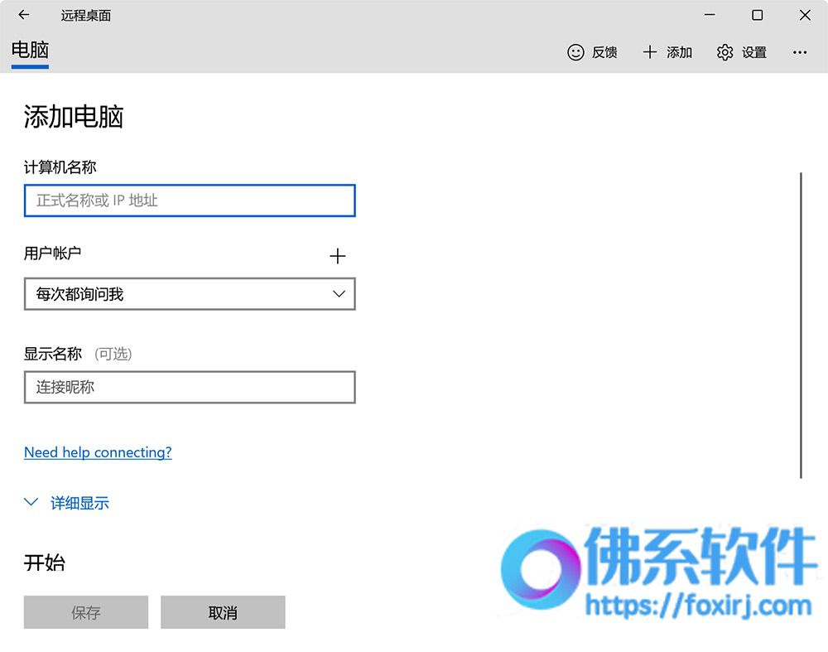Screen dimensions: 828x652
Task: Click the 连接昵称 display name field
Action: click(190, 387)
